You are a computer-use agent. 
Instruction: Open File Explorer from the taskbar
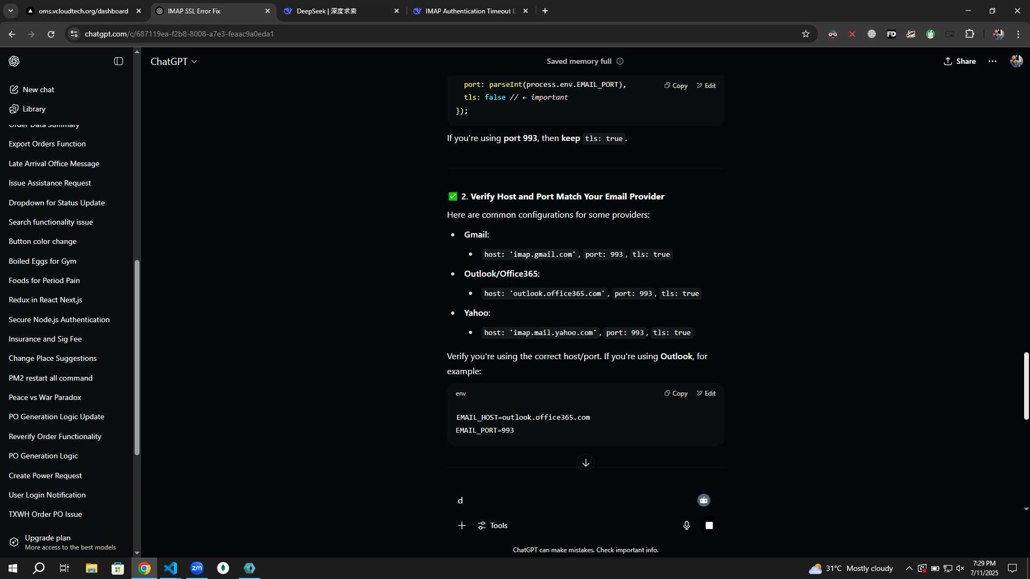(91, 568)
